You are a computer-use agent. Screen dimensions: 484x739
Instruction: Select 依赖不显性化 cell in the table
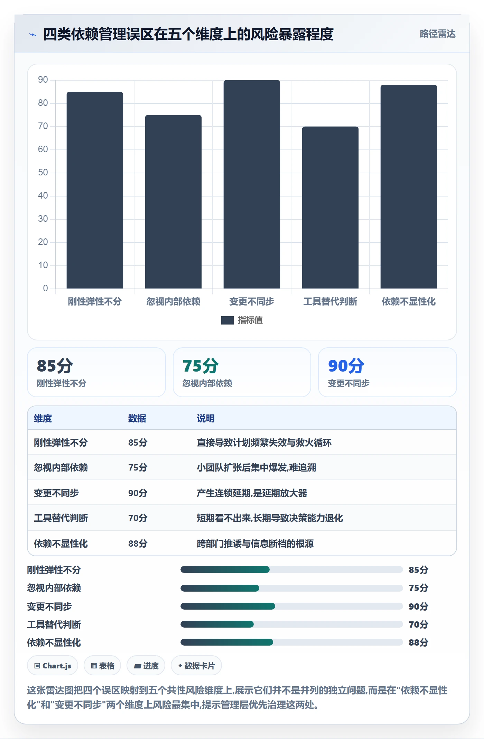pyautogui.click(x=61, y=544)
